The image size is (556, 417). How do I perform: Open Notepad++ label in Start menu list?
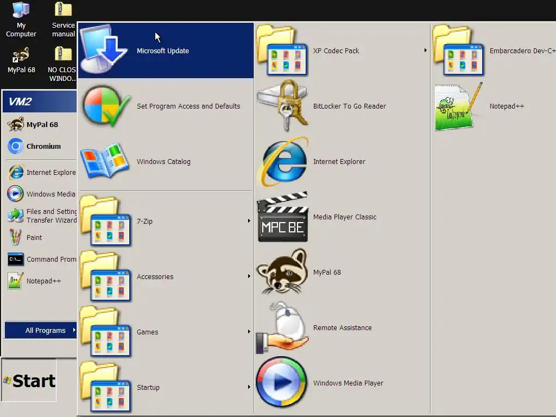click(x=43, y=281)
